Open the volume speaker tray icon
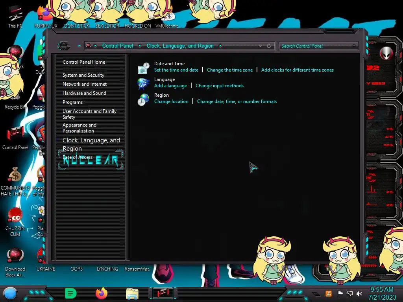The height and width of the screenshot is (302, 403). point(359,293)
